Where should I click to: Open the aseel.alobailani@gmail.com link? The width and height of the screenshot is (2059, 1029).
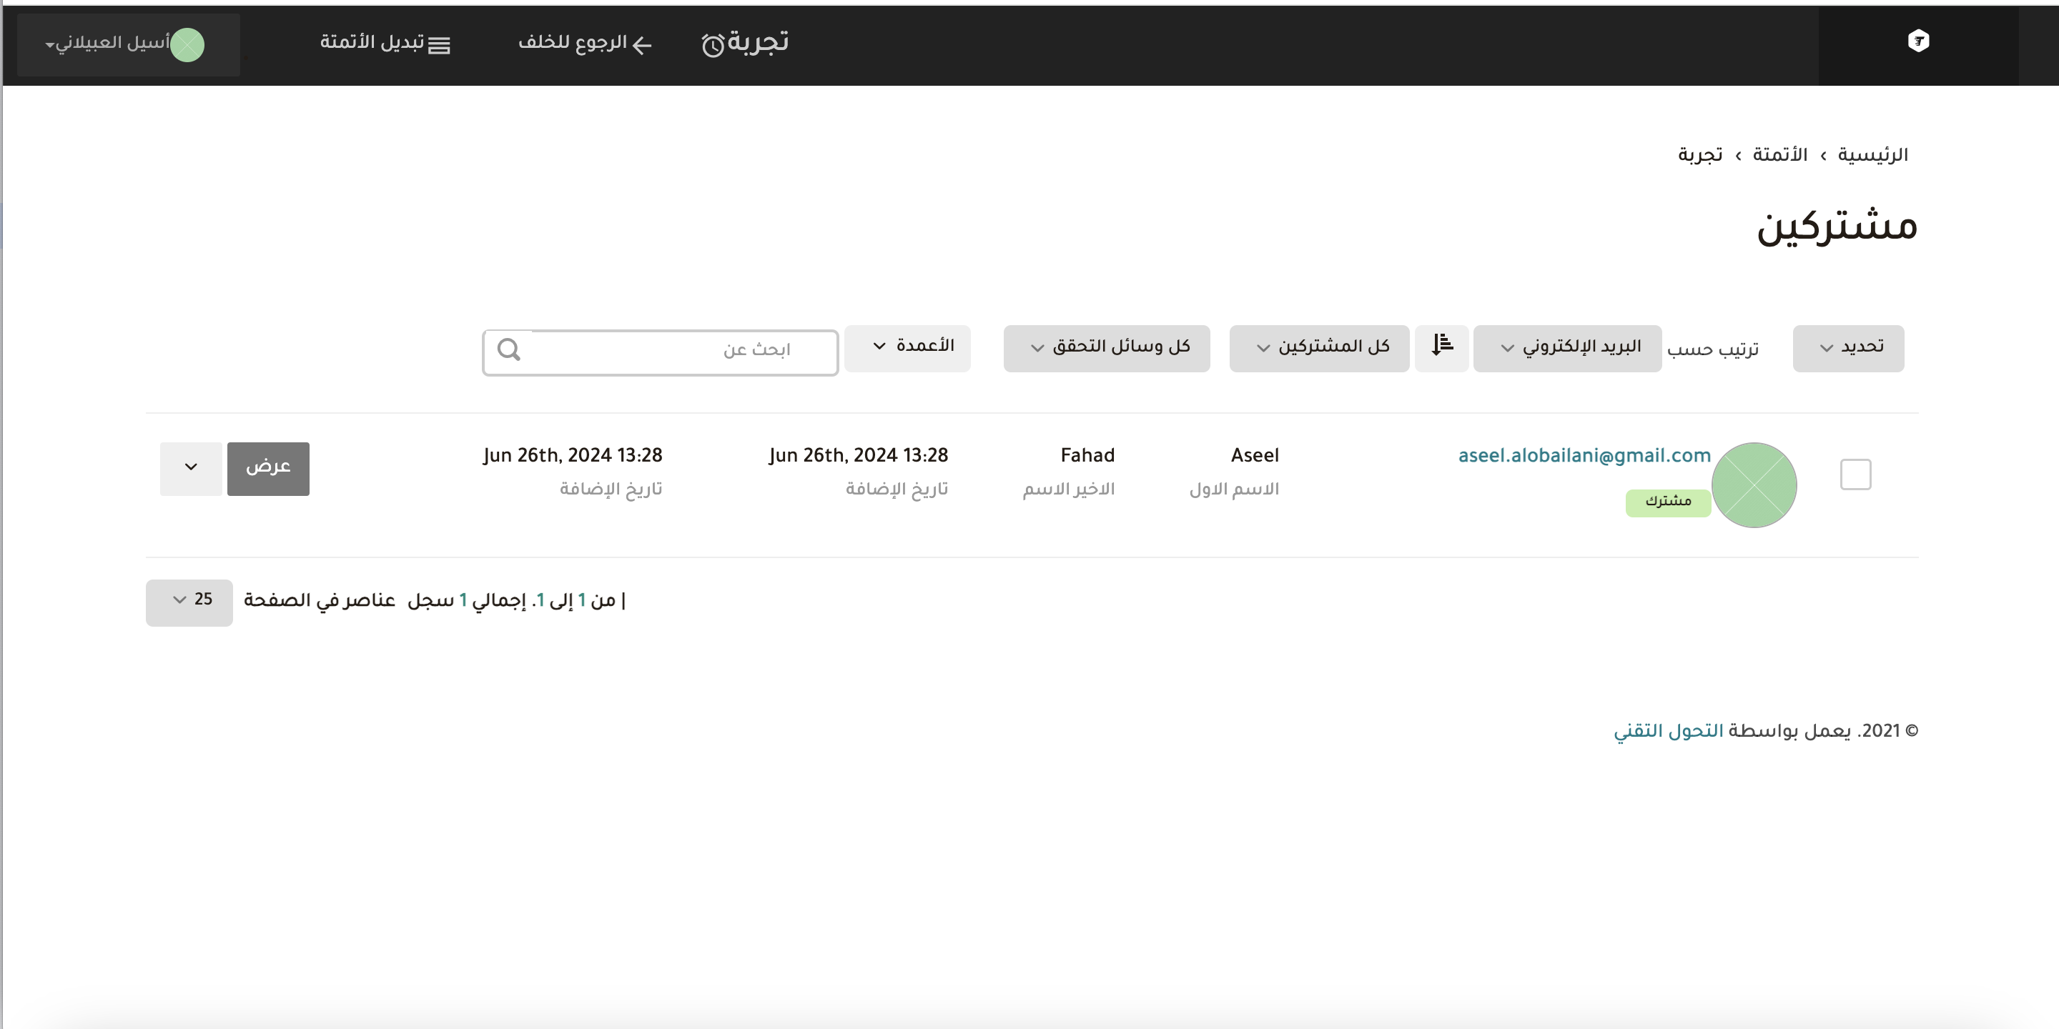pyautogui.click(x=1584, y=455)
